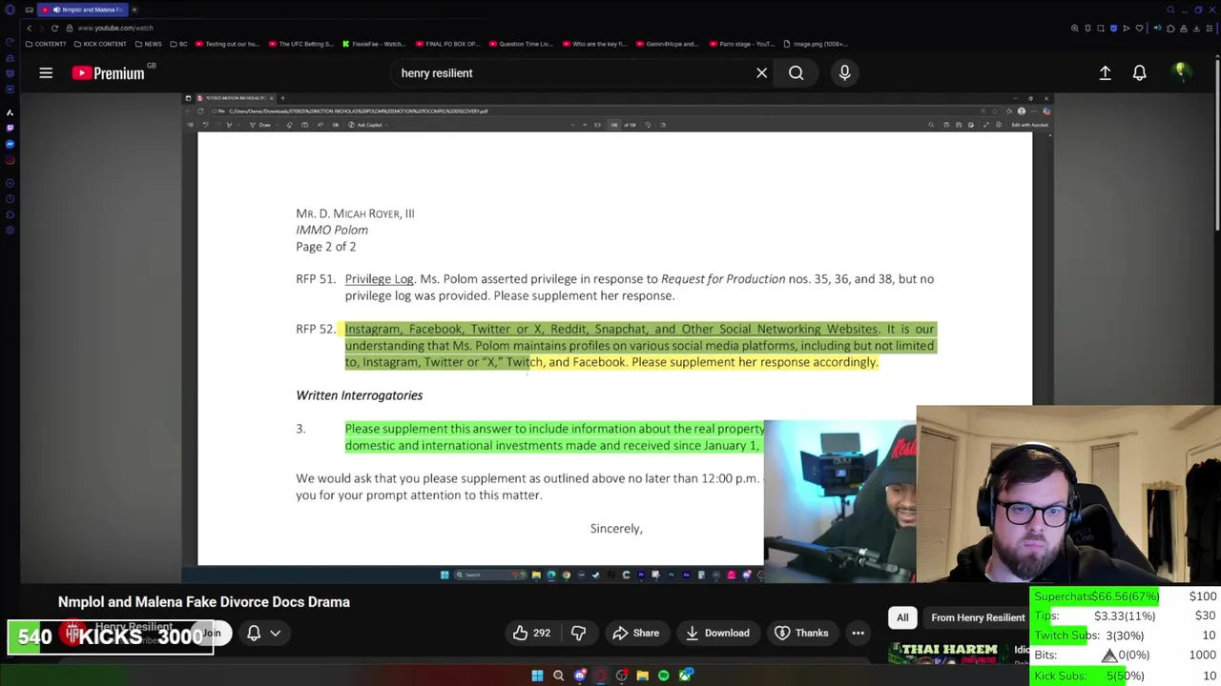Open Spotify from the taskbar
Screen dimensions: 1221x686
pyautogui.click(x=663, y=676)
